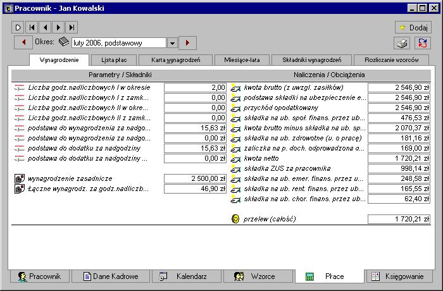Screen dimensions: 443x291
Task: Click the Dodaj button
Action: [x=413, y=27]
